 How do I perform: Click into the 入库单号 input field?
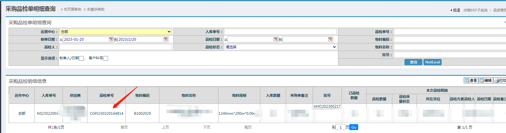coord(280,32)
